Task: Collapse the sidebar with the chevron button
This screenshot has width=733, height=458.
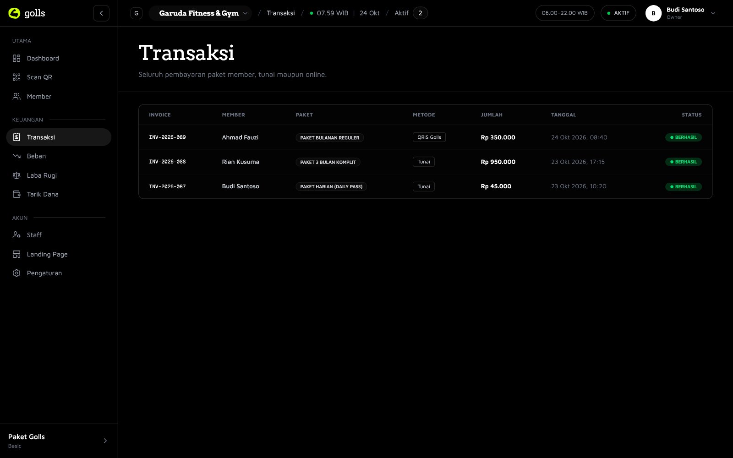Action: coord(101,13)
